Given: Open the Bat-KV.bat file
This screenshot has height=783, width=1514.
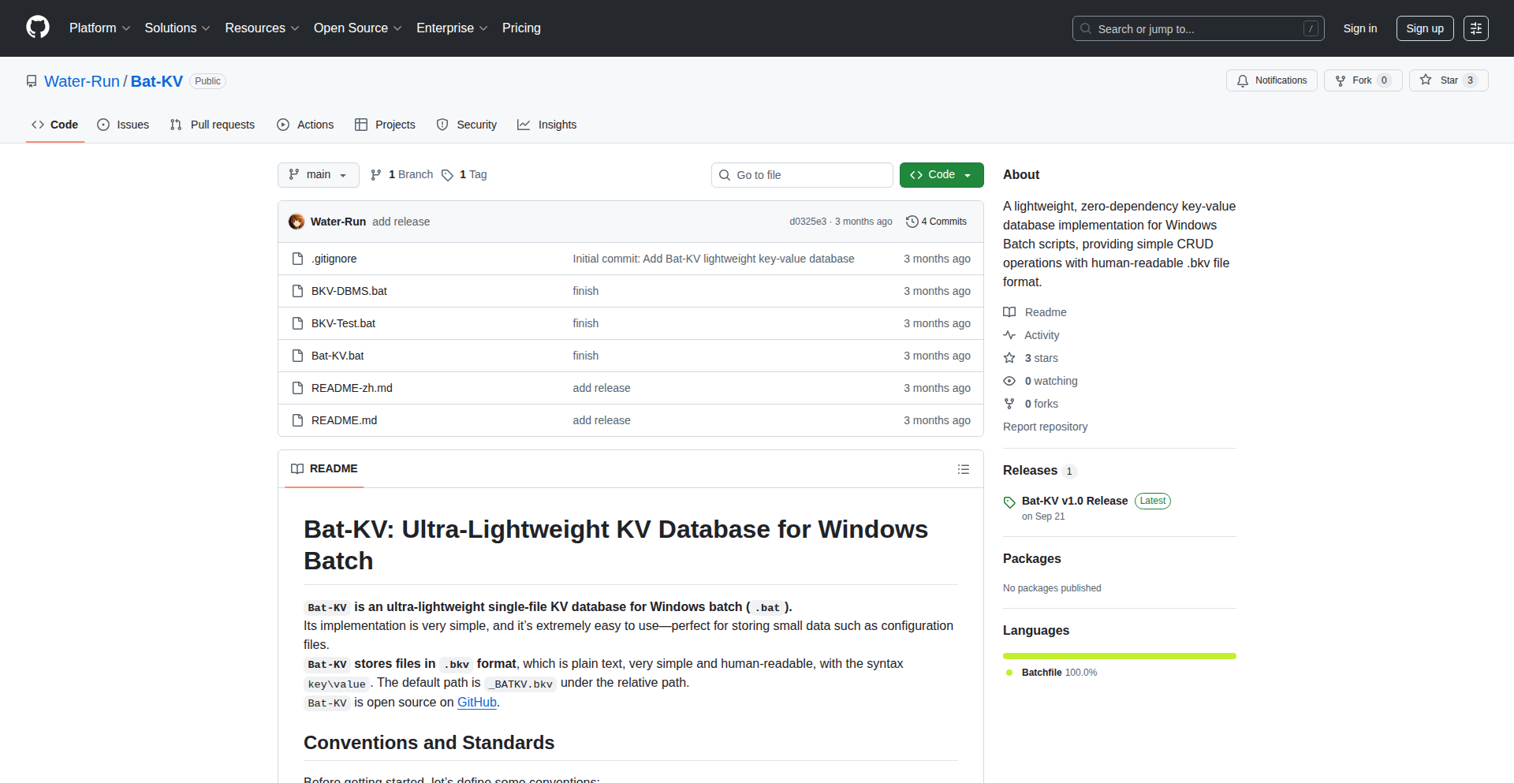Looking at the screenshot, I should tap(337, 356).
